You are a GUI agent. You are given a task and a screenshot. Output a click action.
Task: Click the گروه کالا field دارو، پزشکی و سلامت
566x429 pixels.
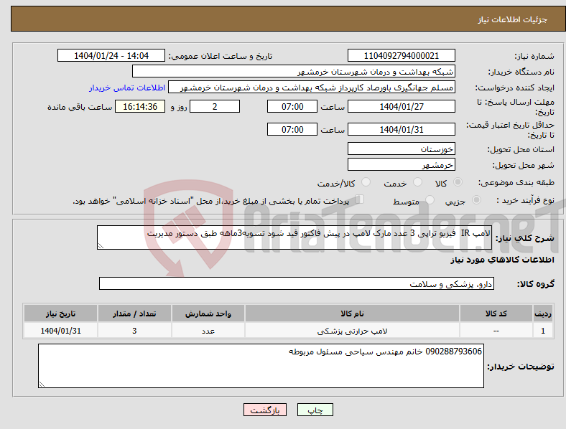pos(297,283)
